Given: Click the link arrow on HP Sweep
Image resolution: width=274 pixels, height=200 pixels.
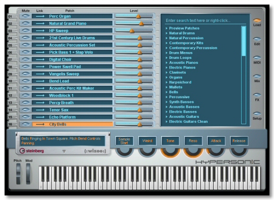Looking at the screenshot, I should click(40, 31).
